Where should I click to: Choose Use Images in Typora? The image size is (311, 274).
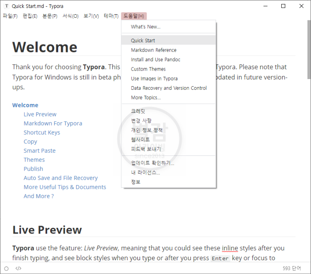[168, 79]
